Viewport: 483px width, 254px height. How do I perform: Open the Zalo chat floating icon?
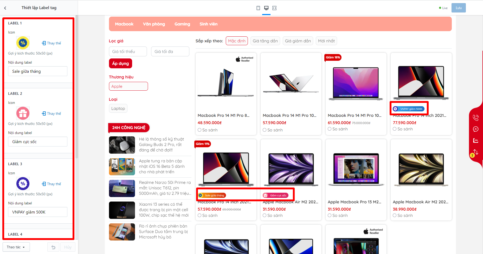click(x=476, y=141)
